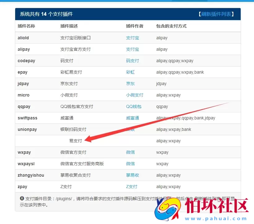The image size is (254, 224).
Task: Click the Z支付 link in zpay row
Action: tap(131, 187)
